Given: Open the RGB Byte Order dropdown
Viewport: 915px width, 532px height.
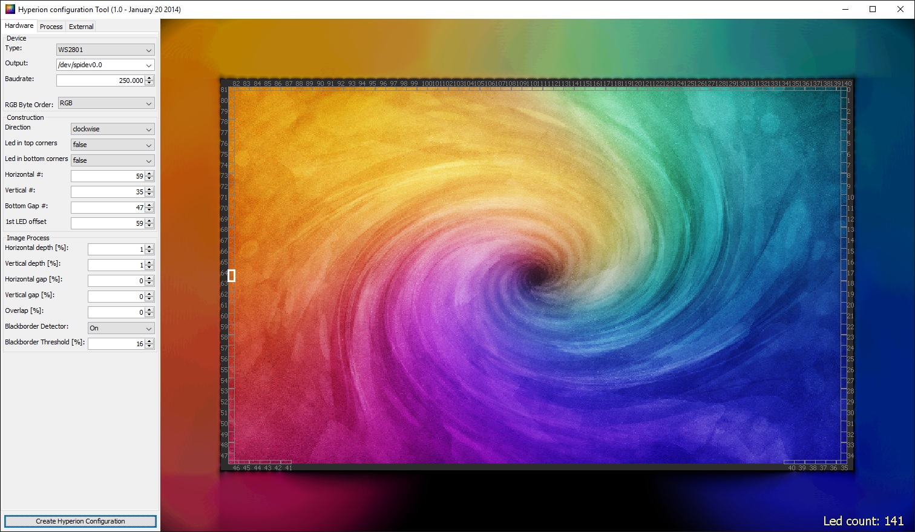Looking at the screenshot, I should (x=106, y=103).
